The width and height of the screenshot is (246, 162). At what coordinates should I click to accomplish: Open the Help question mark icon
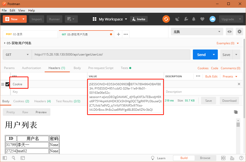241,158
